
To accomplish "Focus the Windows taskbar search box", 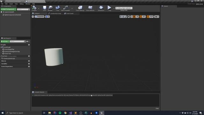I will click(x=23, y=113).
